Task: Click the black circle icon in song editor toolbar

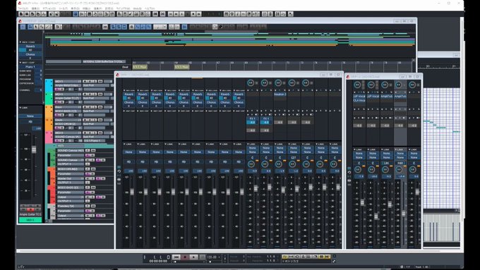Action: pyautogui.click(x=221, y=27)
